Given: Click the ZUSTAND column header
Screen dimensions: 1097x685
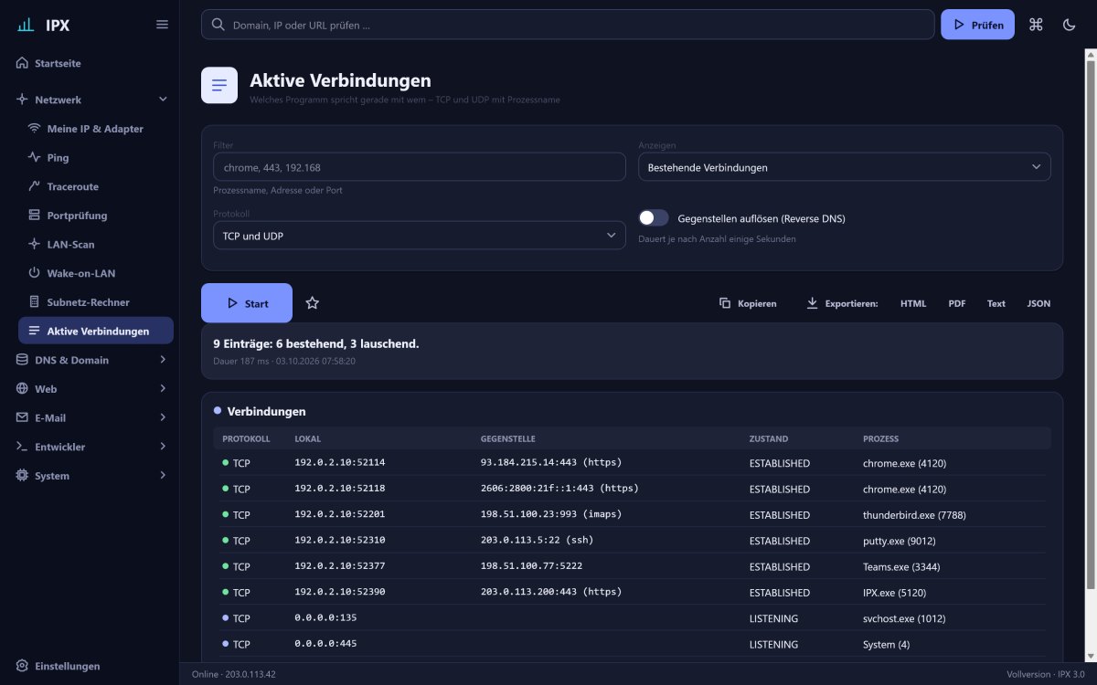Looking at the screenshot, I should click(x=769, y=439).
